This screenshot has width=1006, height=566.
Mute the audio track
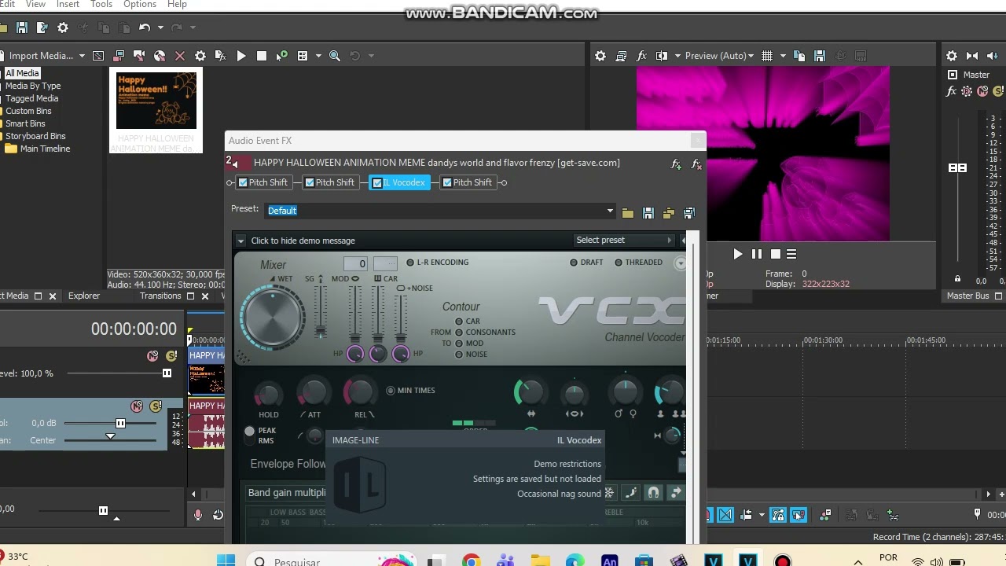click(x=138, y=406)
